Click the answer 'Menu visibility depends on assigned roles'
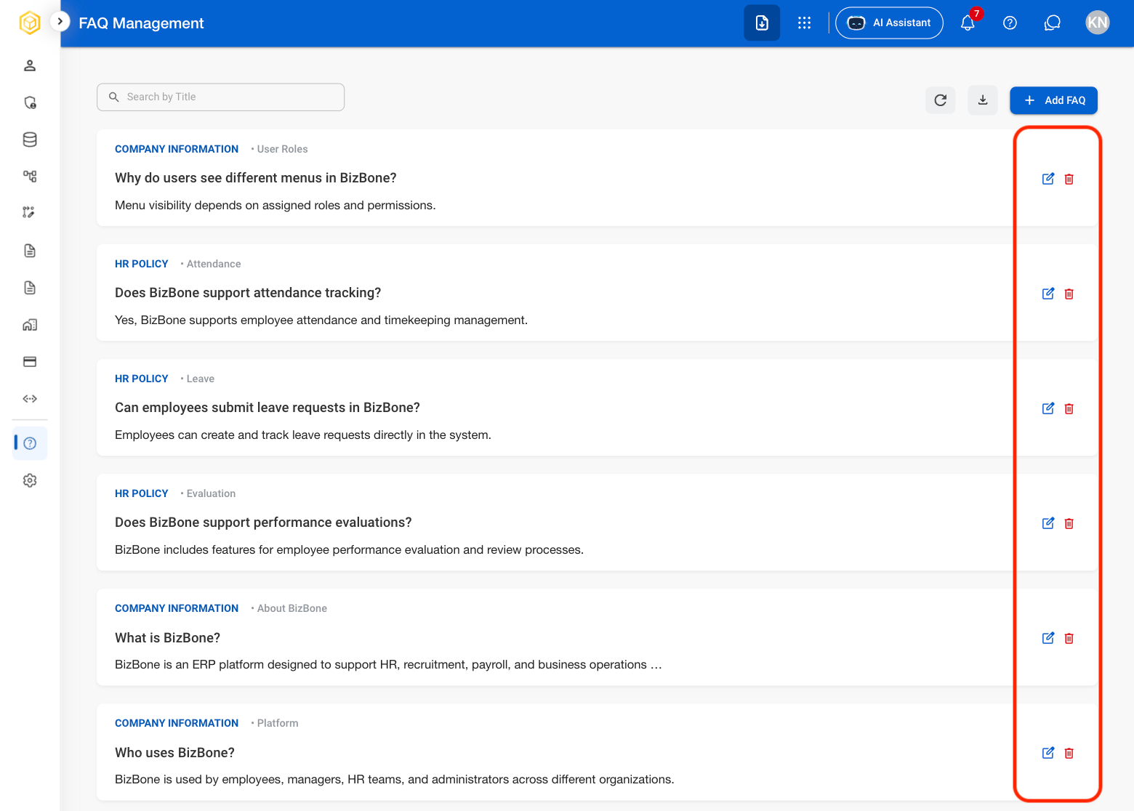This screenshot has height=811, width=1134. pos(276,206)
